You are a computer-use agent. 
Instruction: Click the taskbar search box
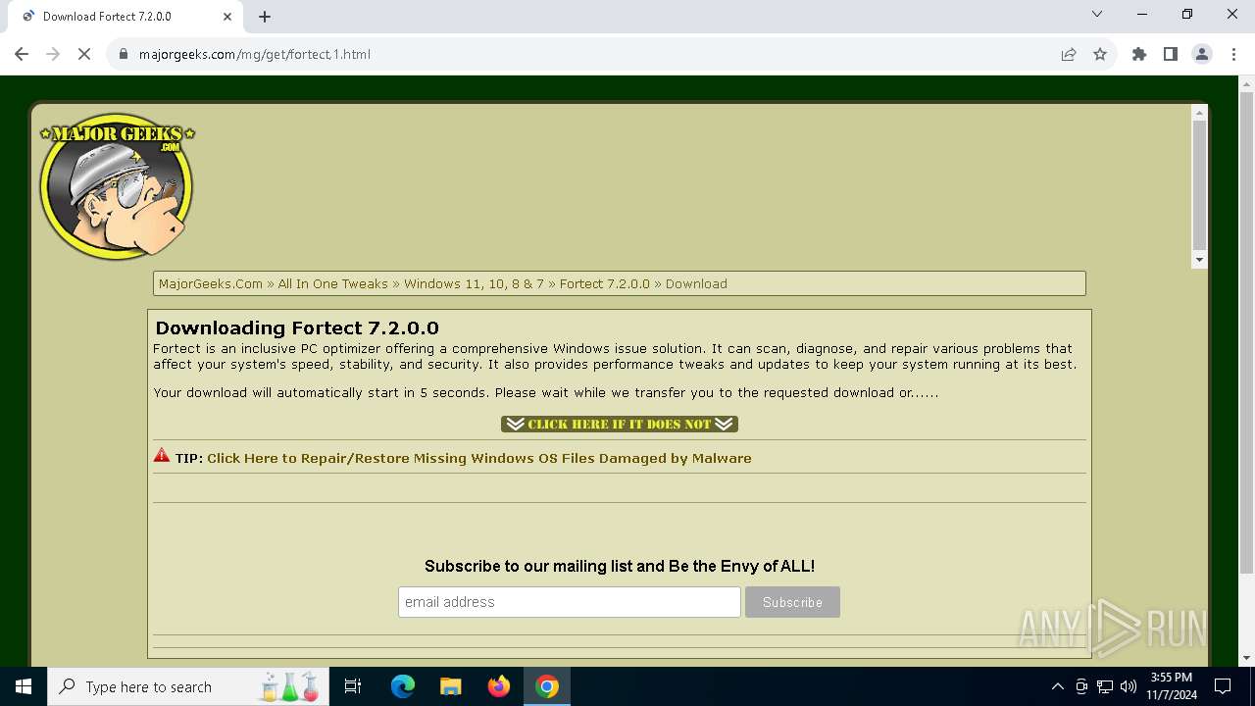(189, 686)
